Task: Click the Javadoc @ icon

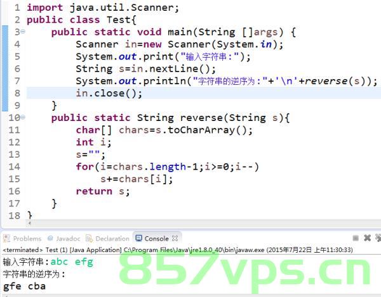Action: point(50,238)
